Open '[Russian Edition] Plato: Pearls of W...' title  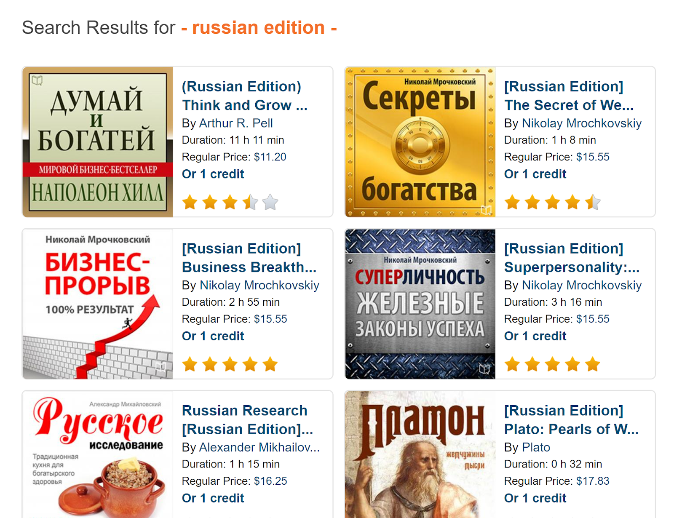(x=571, y=420)
